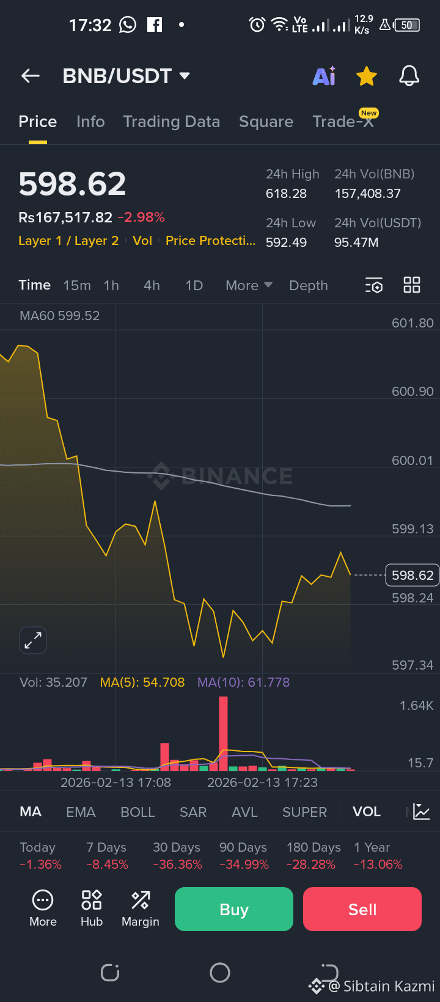Toggle the favorite star icon
440x1002 pixels.
(367, 76)
